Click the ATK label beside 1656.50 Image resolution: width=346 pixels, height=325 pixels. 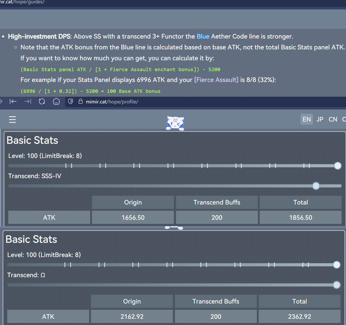(49, 217)
